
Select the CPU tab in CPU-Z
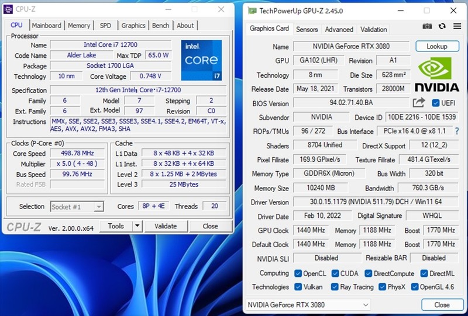16,25
